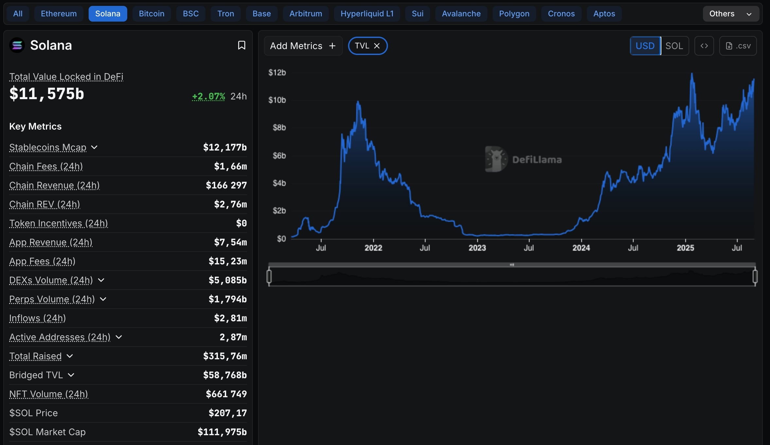The image size is (770, 445).
Task: Expand Stablecoins Mcap breakdown
Action: point(94,147)
